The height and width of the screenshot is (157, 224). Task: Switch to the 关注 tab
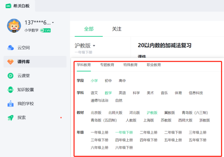[117, 29]
